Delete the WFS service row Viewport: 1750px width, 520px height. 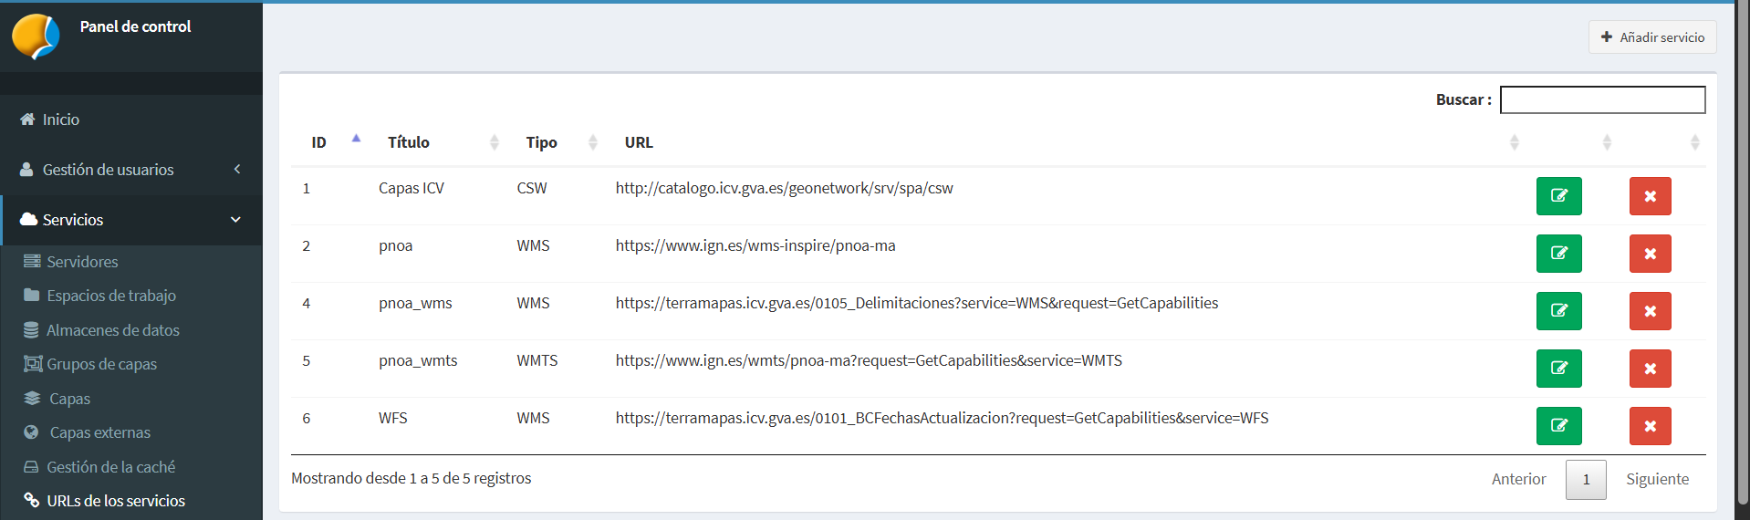point(1650,426)
